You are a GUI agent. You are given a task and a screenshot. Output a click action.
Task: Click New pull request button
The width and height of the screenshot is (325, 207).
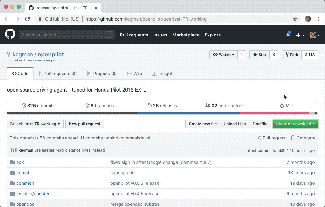click(85, 124)
